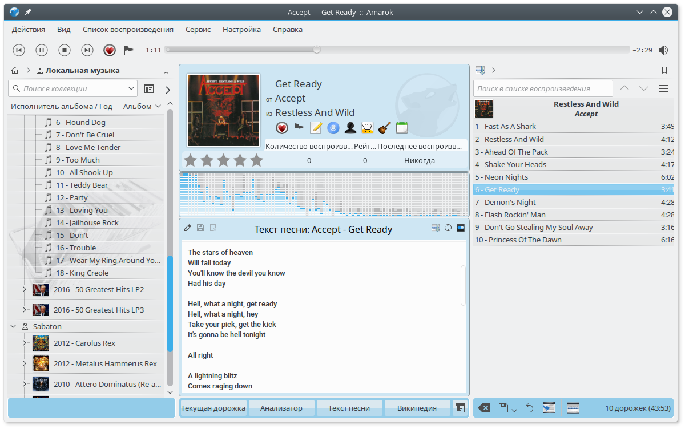Open the Настройка menu
The height and width of the screenshot is (429, 685).
(x=241, y=29)
